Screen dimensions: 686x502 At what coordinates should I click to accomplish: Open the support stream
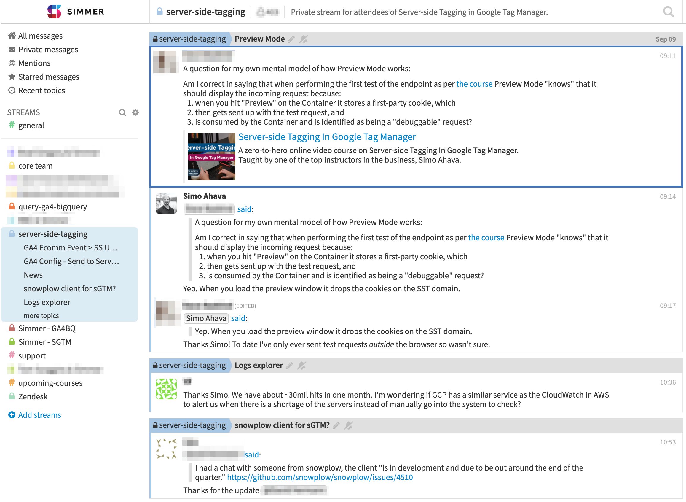(32, 356)
